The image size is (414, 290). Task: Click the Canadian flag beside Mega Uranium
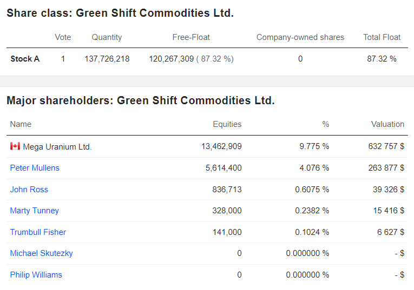pyautogui.click(x=15, y=146)
